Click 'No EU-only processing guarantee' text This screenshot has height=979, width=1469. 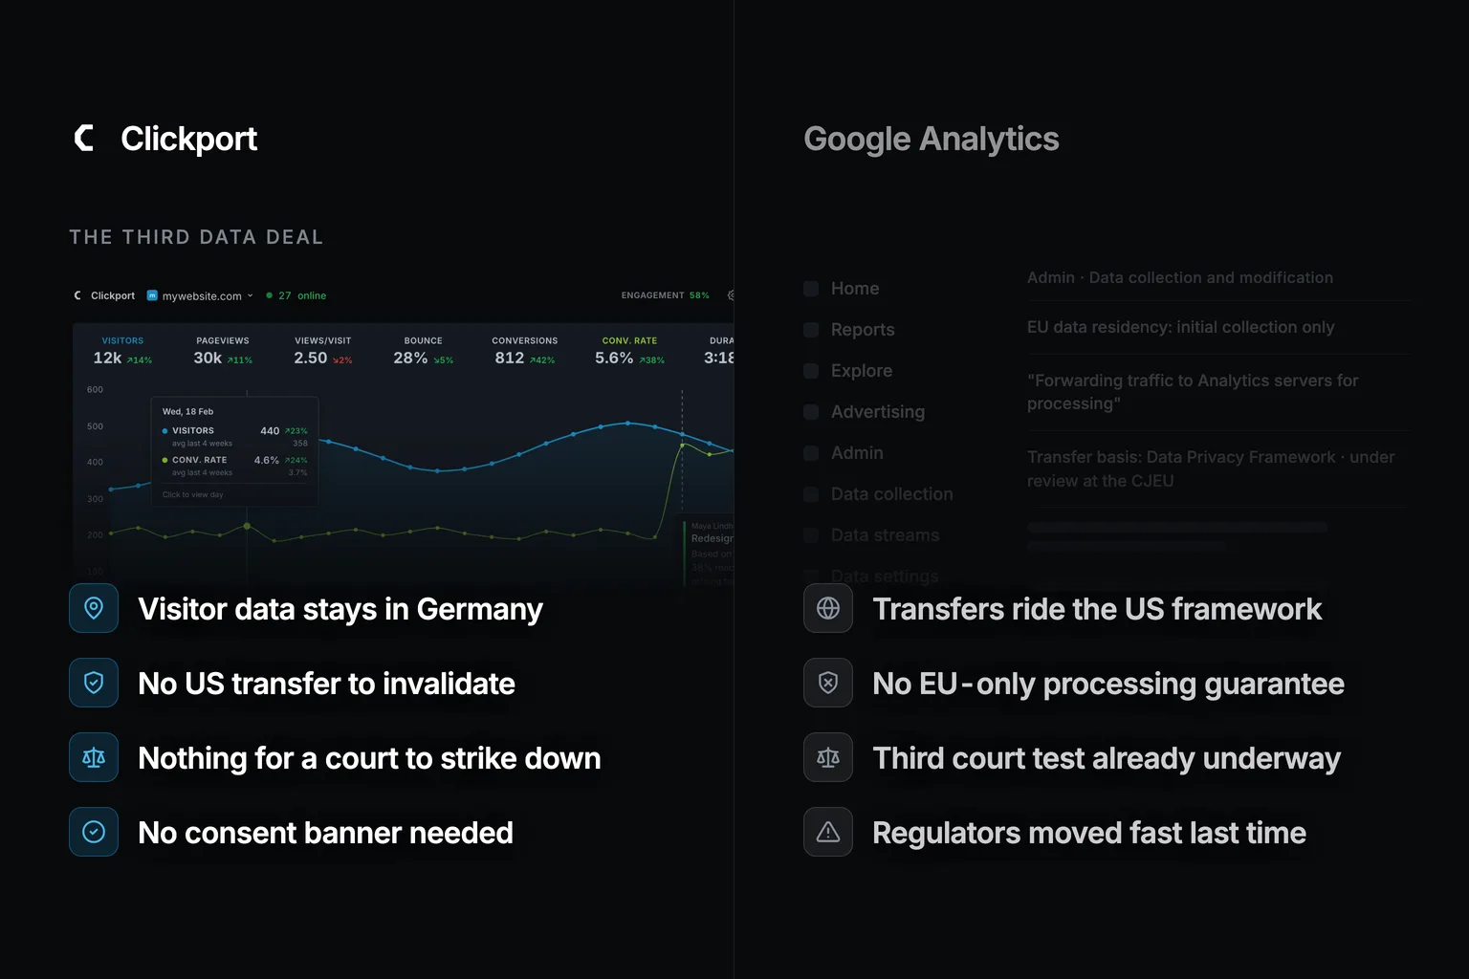[x=1108, y=684]
